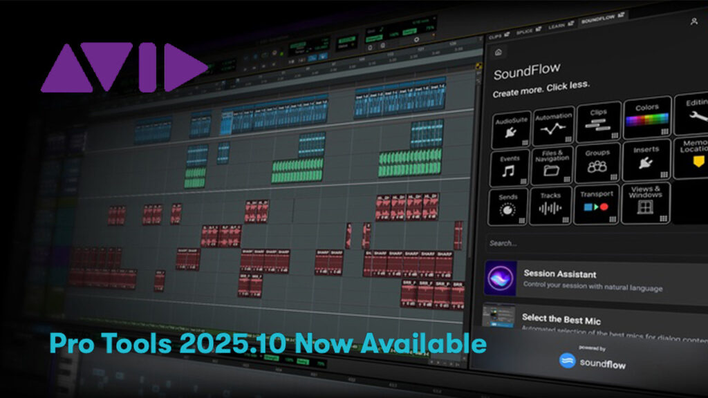Open the Views & Windows tile
708x398 pixels.
click(645, 201)
